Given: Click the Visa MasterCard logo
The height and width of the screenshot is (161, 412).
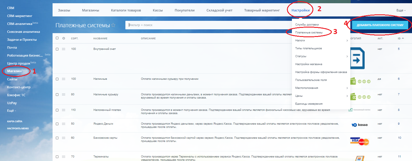Looking at the screenshot, I should tap(359, 141).
